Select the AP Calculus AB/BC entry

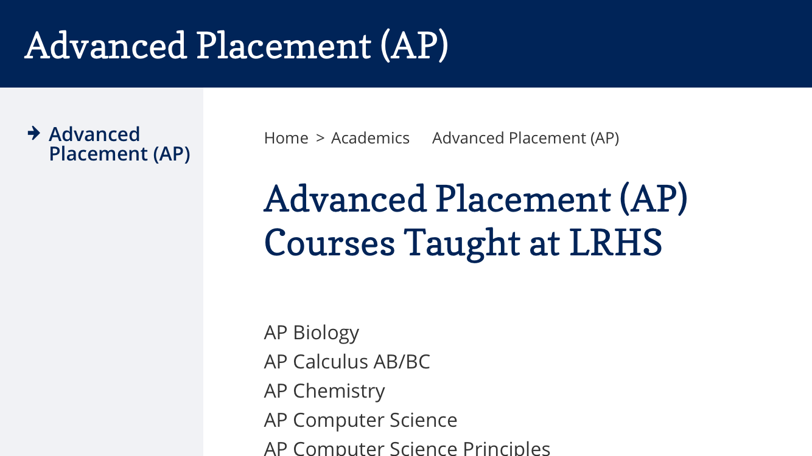(347, 362)
